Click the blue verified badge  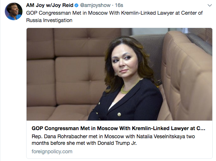(76, 6)
